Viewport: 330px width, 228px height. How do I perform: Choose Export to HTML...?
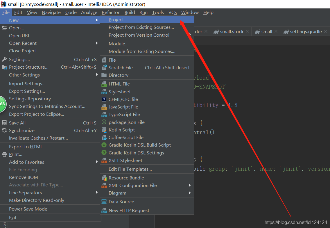(x=50, y=147)
